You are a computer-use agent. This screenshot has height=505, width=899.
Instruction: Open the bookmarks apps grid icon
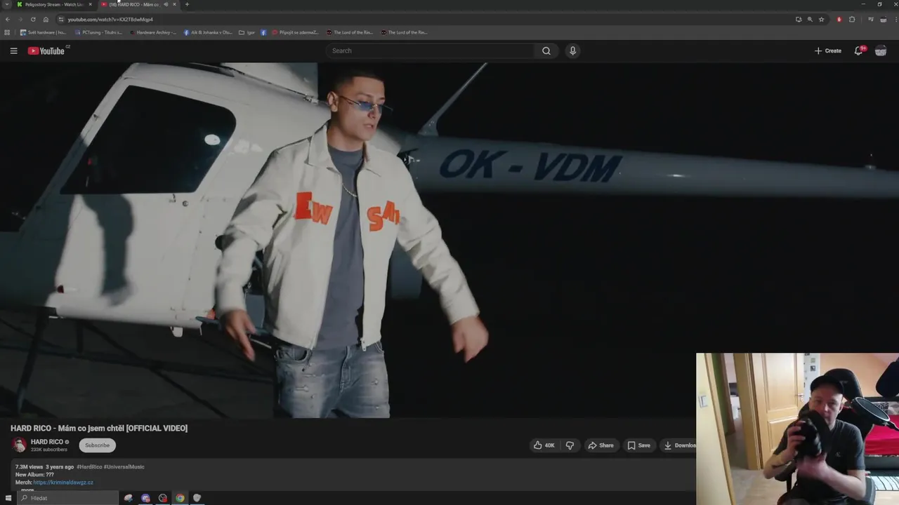pyautogui.click(x=7, y=32)
